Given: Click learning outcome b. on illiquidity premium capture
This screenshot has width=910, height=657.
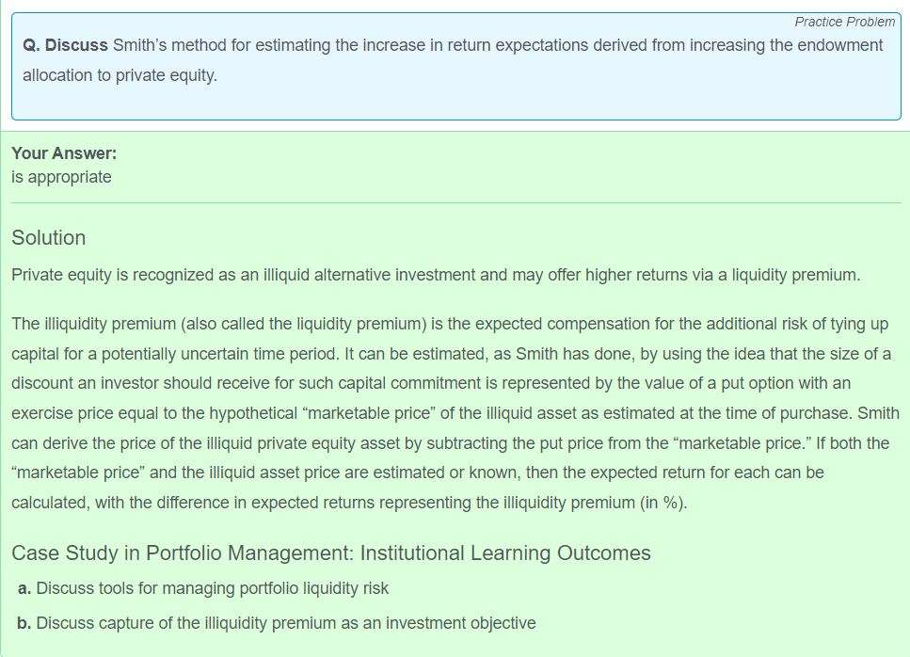Looking at the screenshot, I should pyautogui.click(x=277, y=623).
